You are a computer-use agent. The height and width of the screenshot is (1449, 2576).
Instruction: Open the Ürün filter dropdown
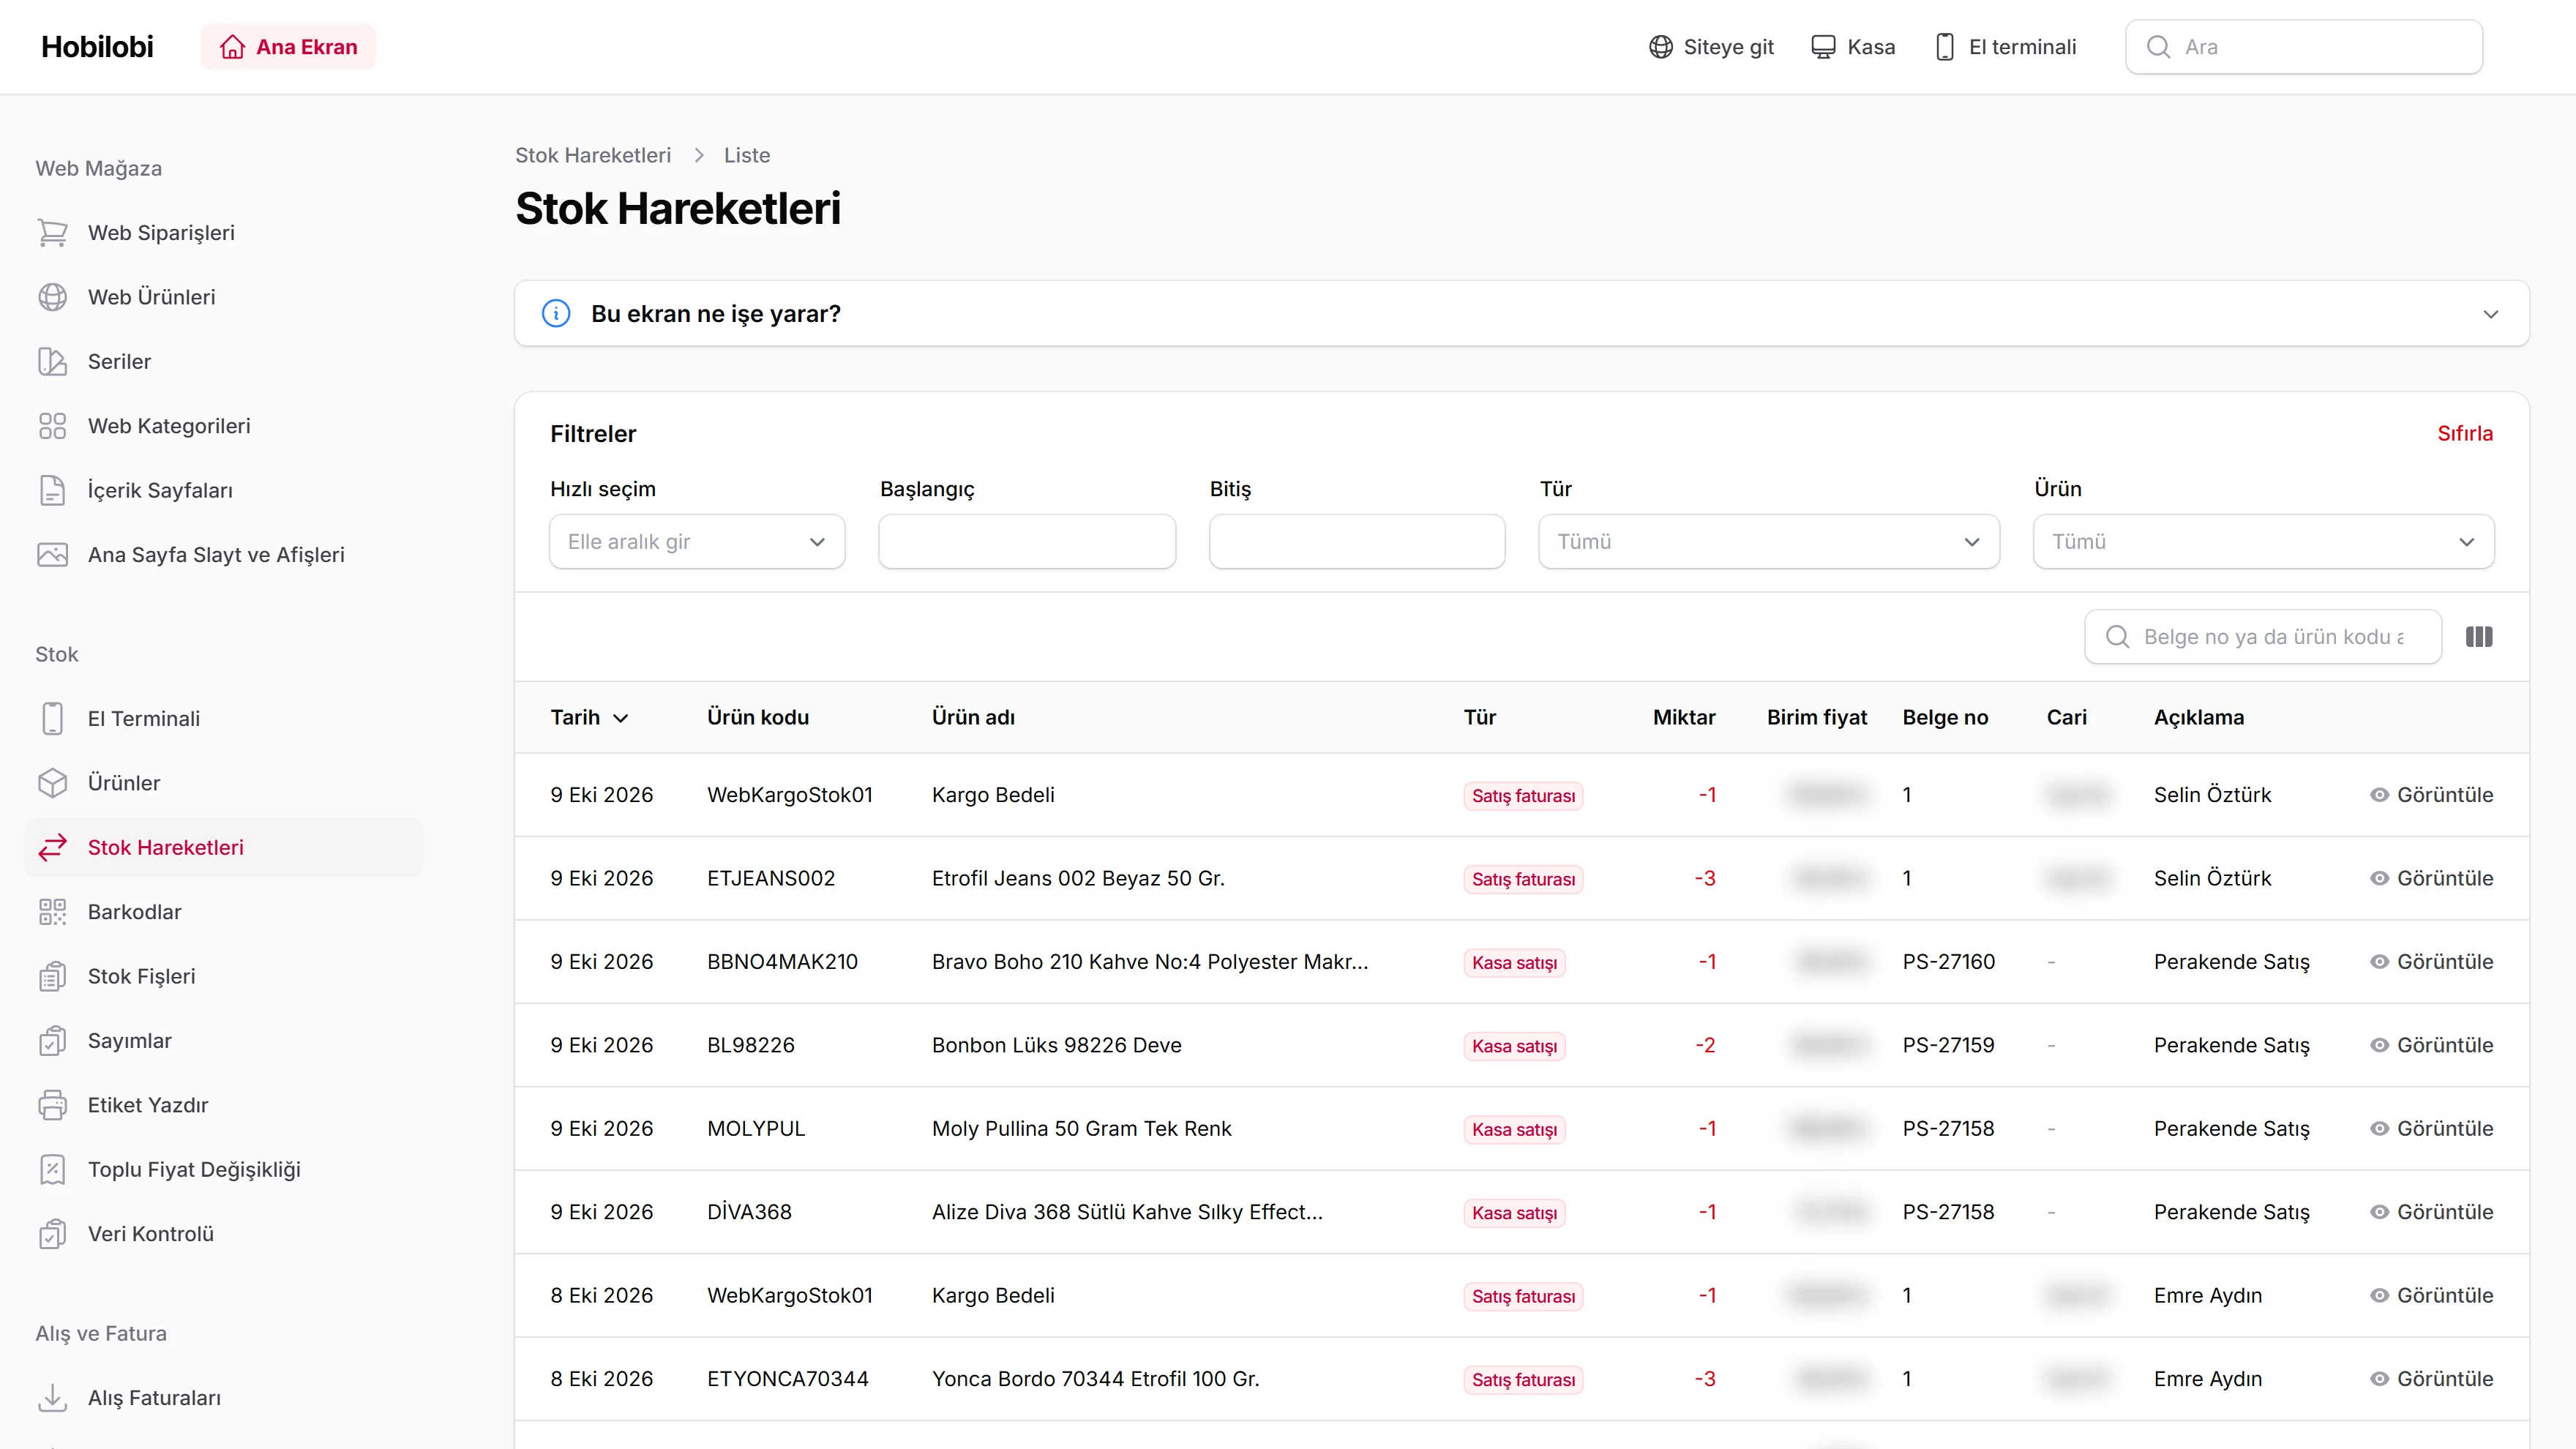point(2263,542)
